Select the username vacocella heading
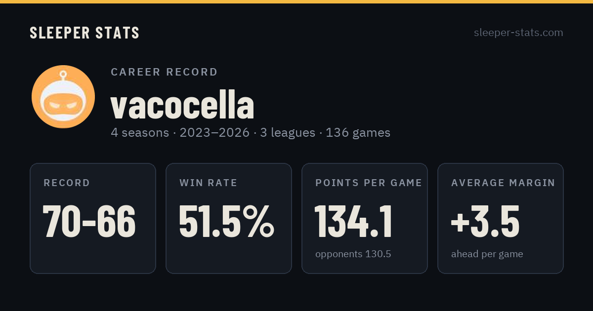This screenshot has height=311, width=593. [x=182, y=105]
